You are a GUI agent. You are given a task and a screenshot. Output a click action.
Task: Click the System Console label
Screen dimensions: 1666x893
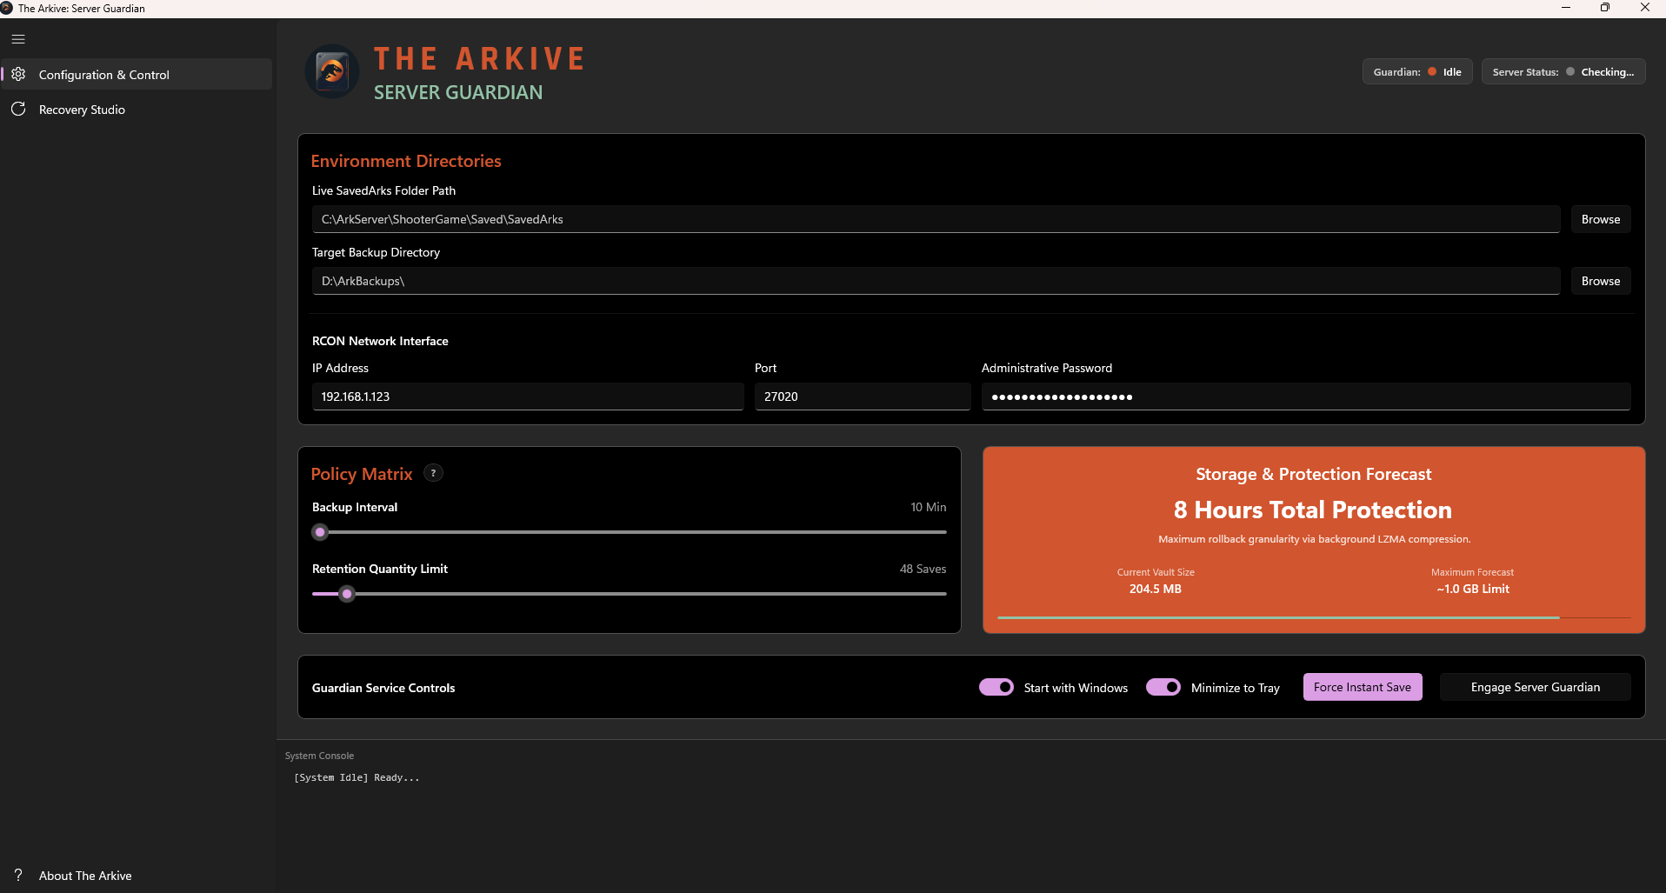tap(319, 756)
